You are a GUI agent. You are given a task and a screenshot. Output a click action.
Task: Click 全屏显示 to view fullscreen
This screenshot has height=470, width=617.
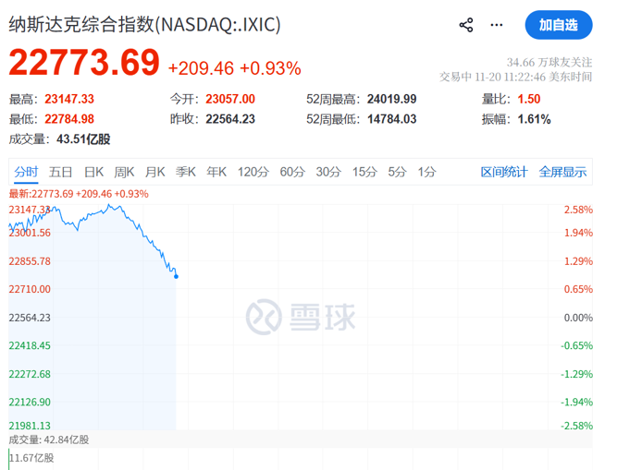pyautogui.click(x=562, y=172)
